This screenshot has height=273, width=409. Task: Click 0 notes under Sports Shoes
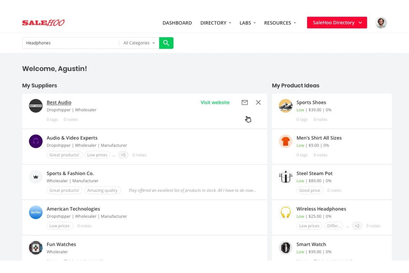(321, 119)
